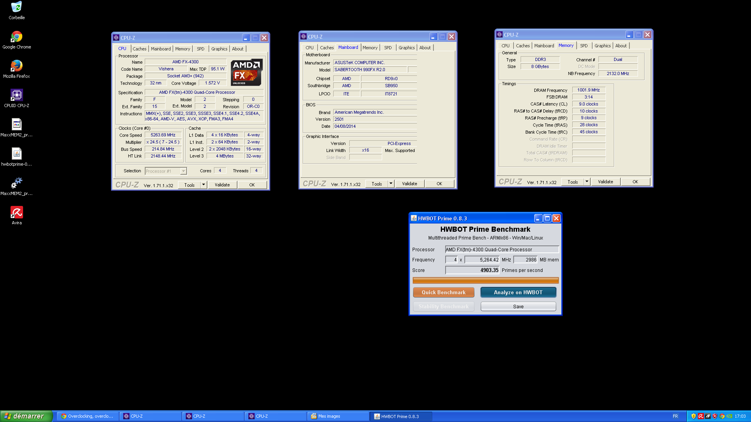Click HWBOT Prime window title icon
The image size is (751, 422).
[x=414, y=218]
